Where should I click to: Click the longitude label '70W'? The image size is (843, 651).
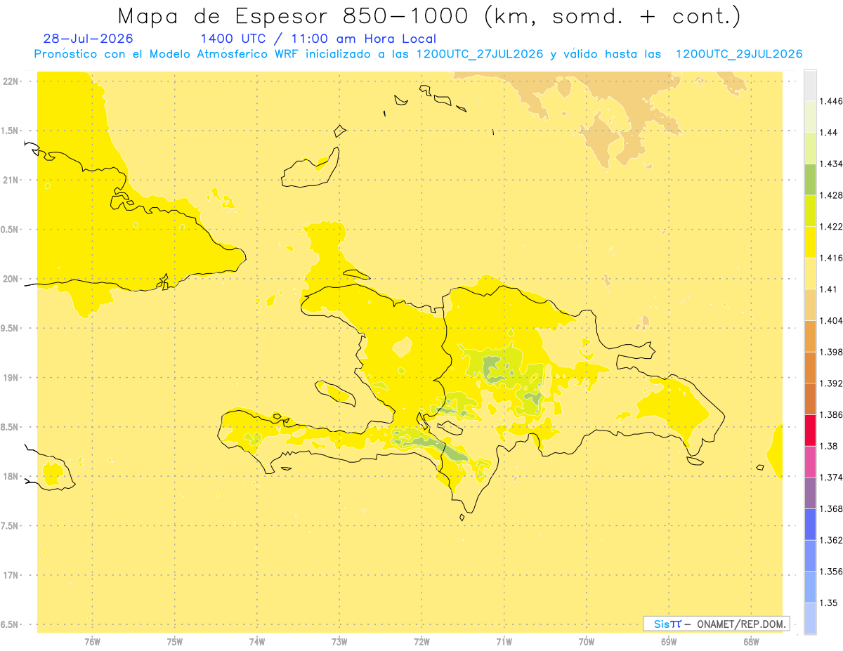click(x=587, y=642)
